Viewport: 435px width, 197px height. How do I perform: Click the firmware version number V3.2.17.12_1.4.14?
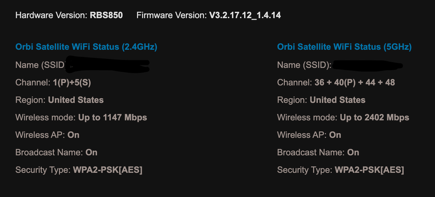(244, 16)
